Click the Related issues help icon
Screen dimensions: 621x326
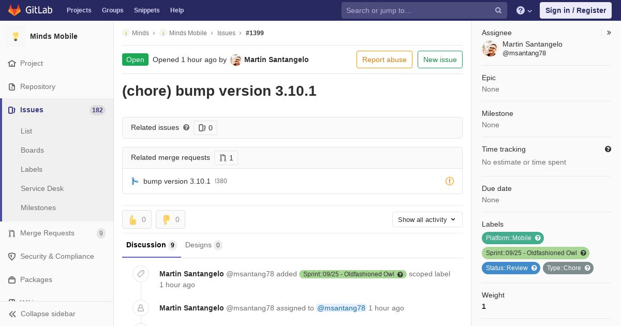click(186, 127)
